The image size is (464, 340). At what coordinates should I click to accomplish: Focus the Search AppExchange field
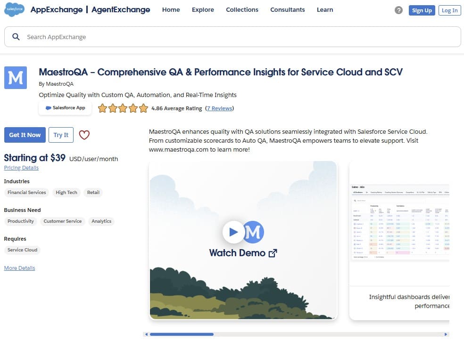point(232,37)
